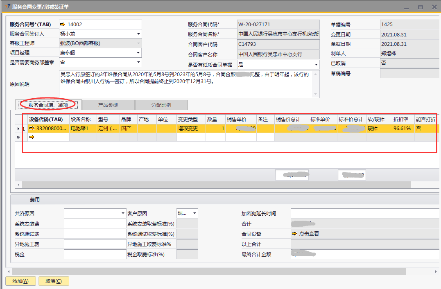Viewport: 441px width, 289px height.
Task: Click the orange arrow in the empty new grid row
Action: [32, 137]
